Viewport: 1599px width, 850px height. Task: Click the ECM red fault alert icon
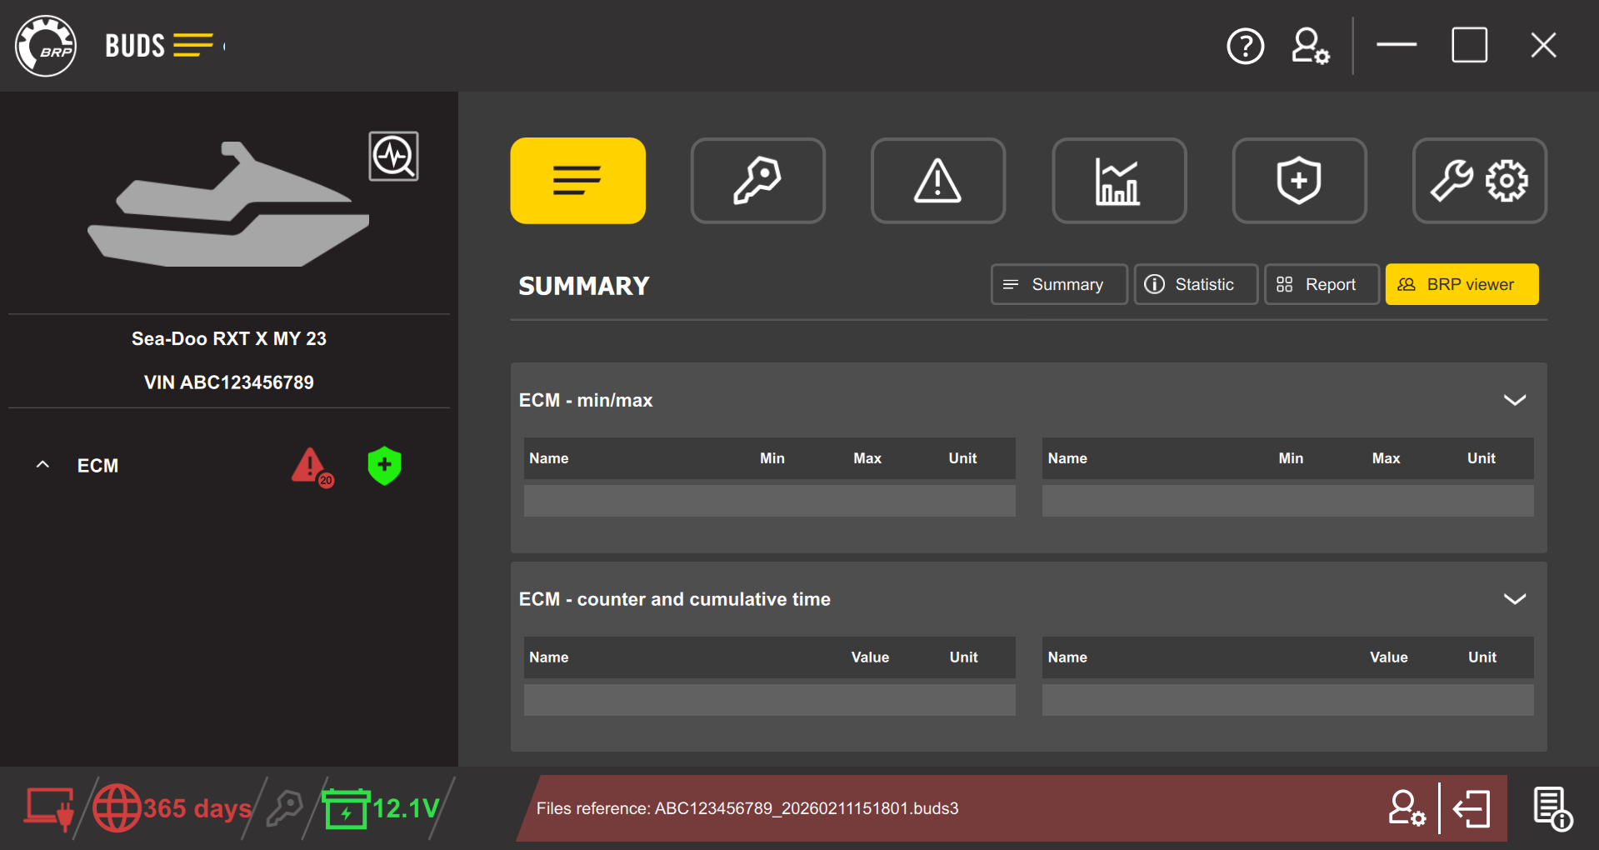(311, 467)
